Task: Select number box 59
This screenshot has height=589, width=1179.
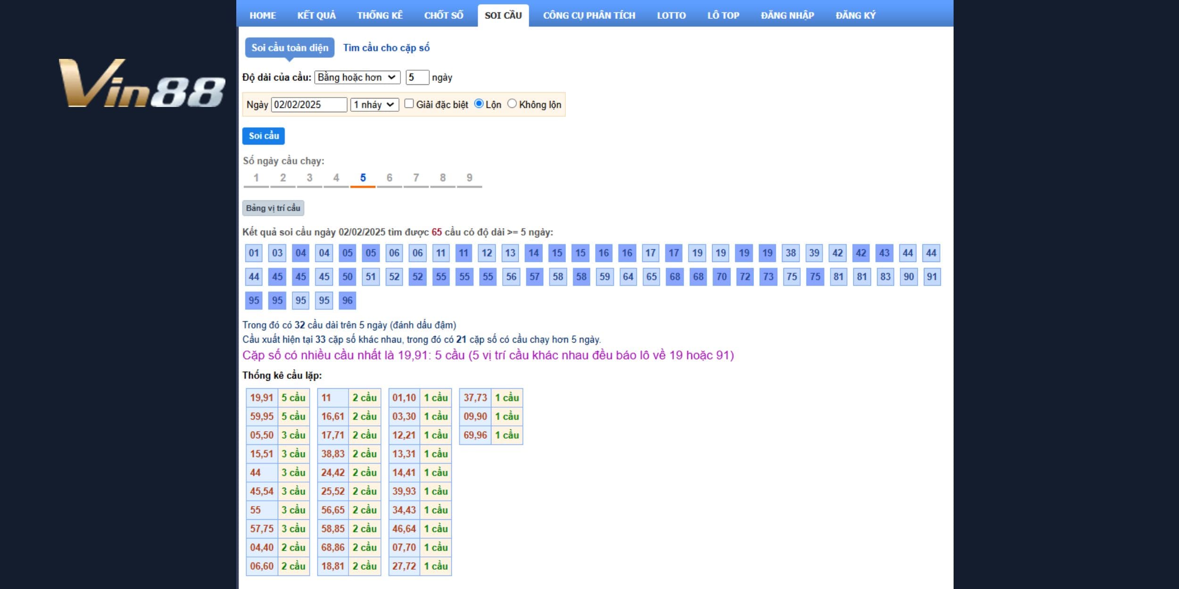Action: coord(605,277)
